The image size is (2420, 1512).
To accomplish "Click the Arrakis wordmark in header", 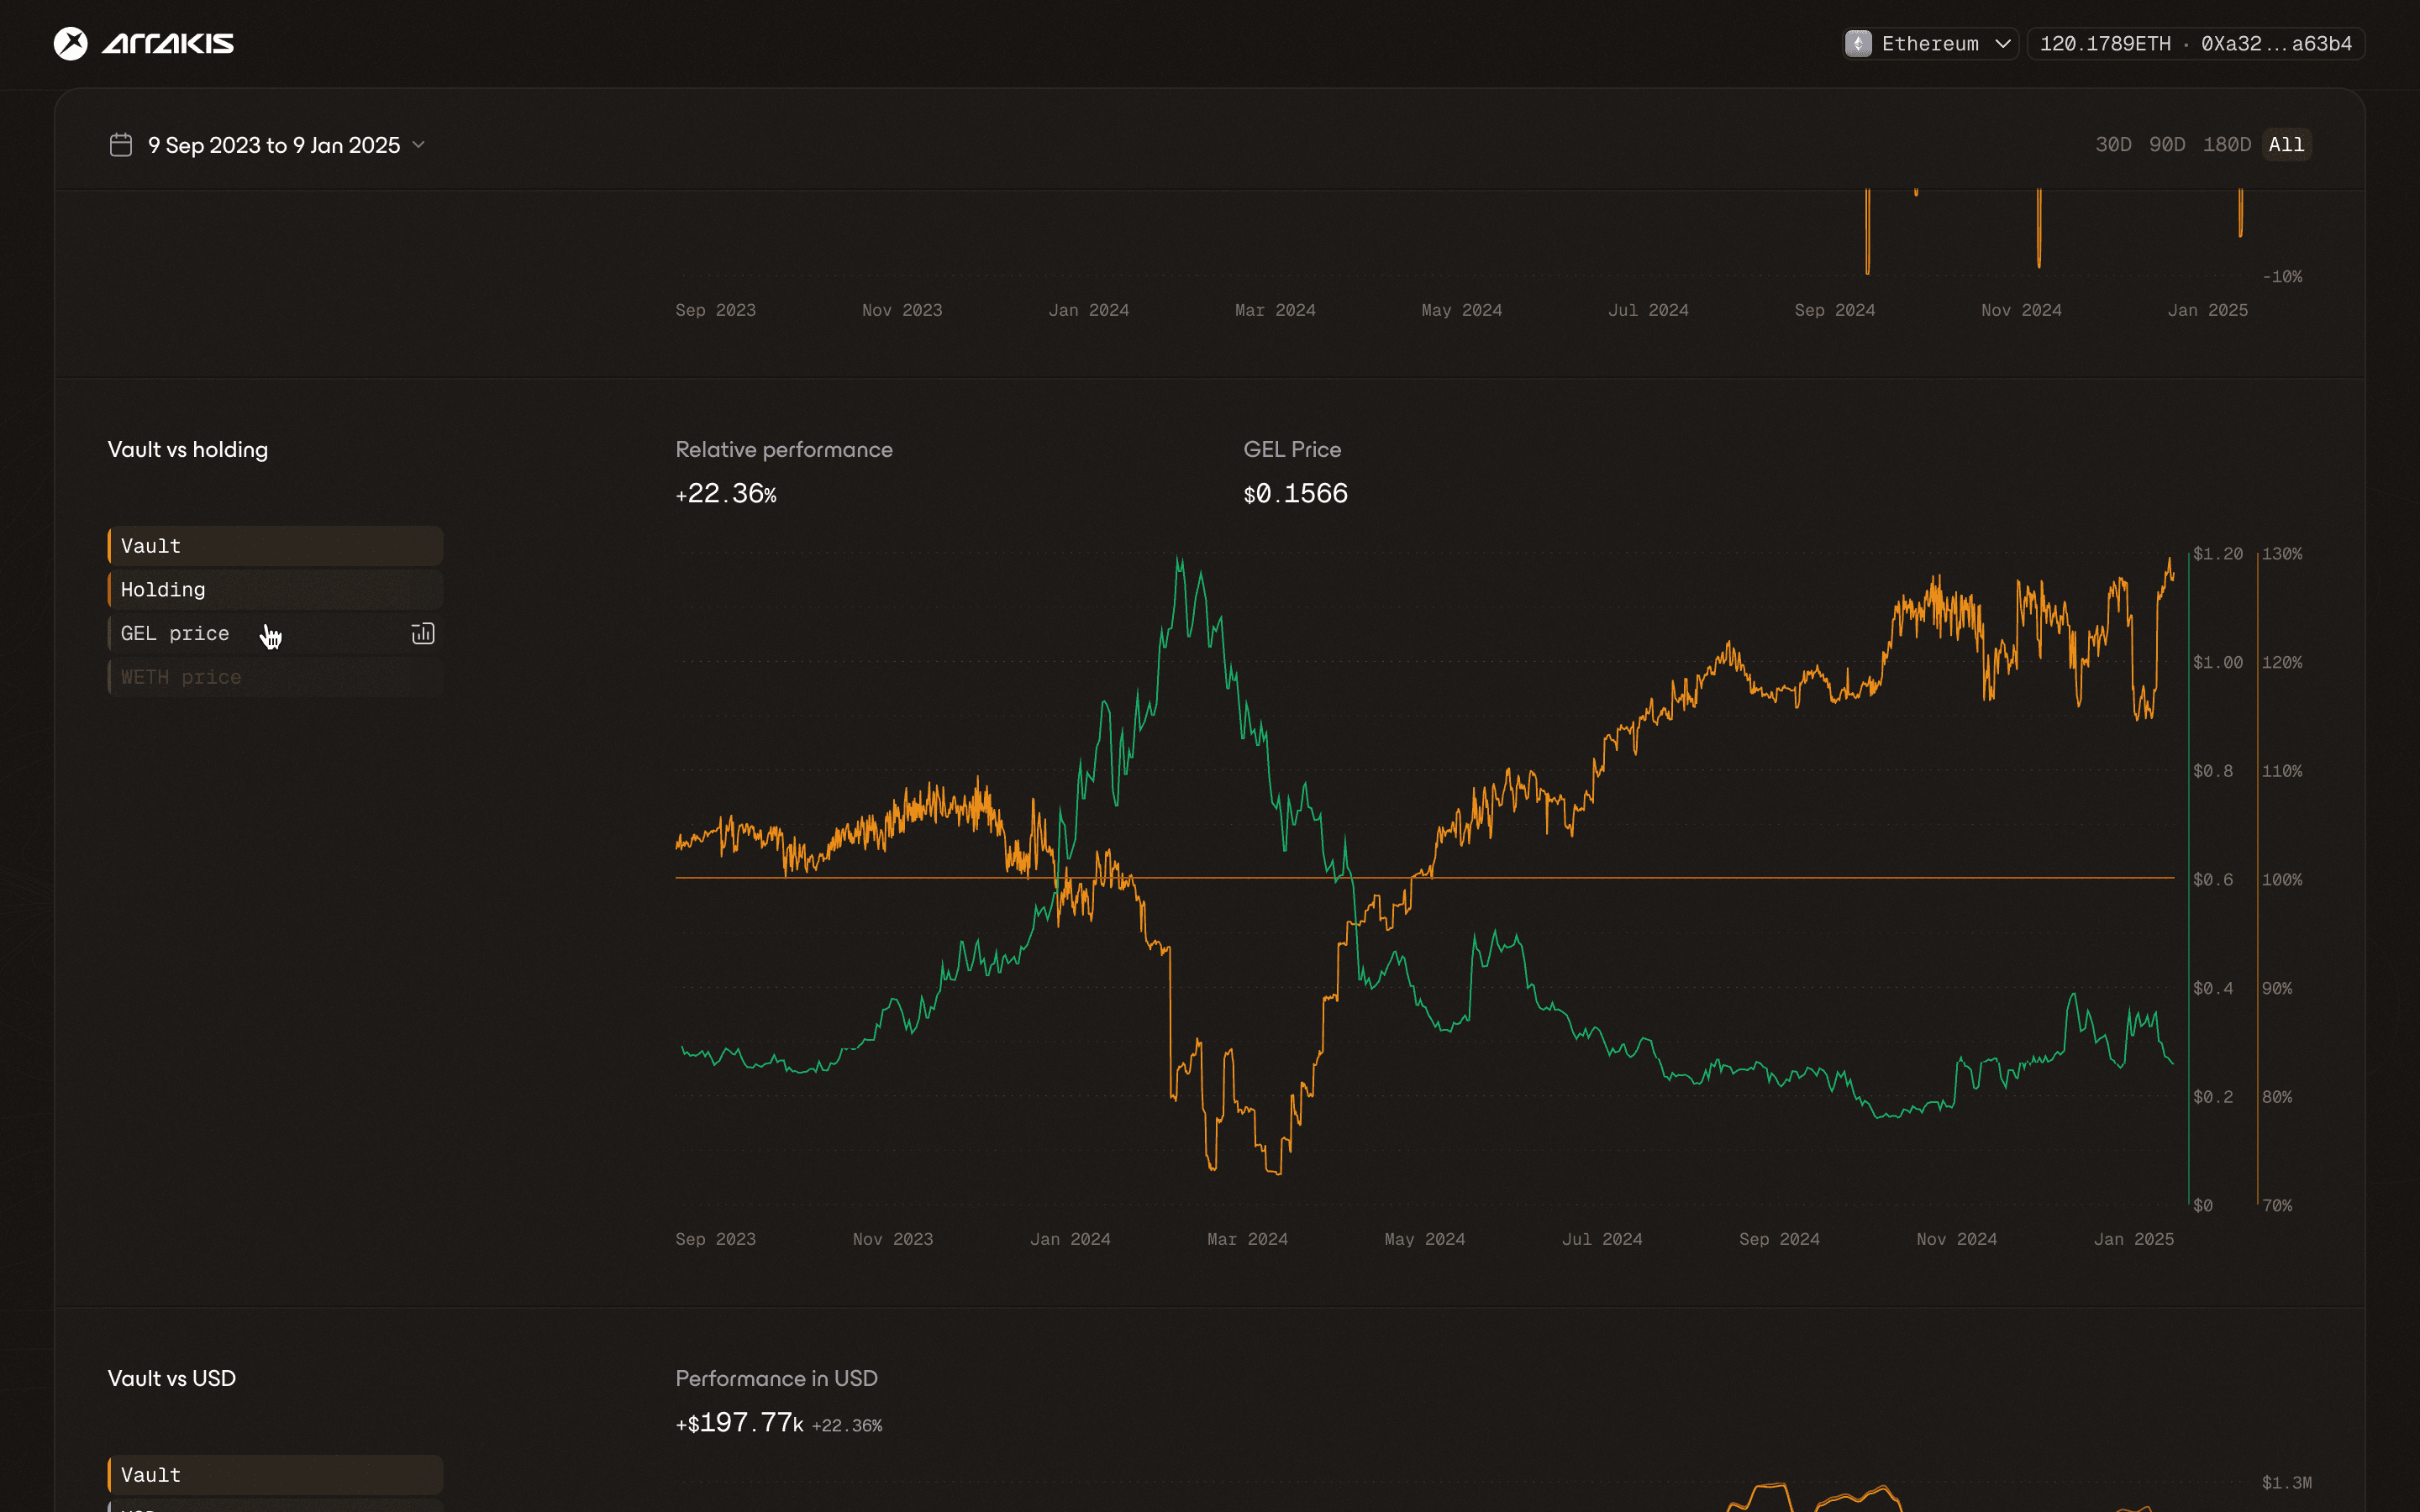I will 168,43.
